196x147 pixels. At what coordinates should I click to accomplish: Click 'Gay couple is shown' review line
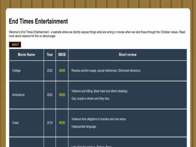(x=90, y=99)
